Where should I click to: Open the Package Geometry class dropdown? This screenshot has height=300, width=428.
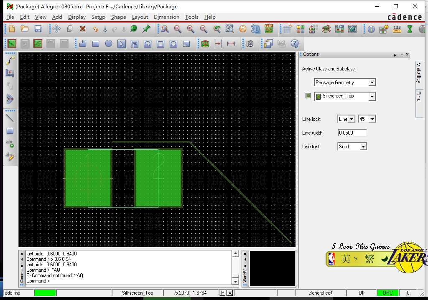coord(372,82)
